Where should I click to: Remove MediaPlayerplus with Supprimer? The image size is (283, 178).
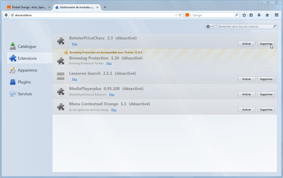pos(266,94)
